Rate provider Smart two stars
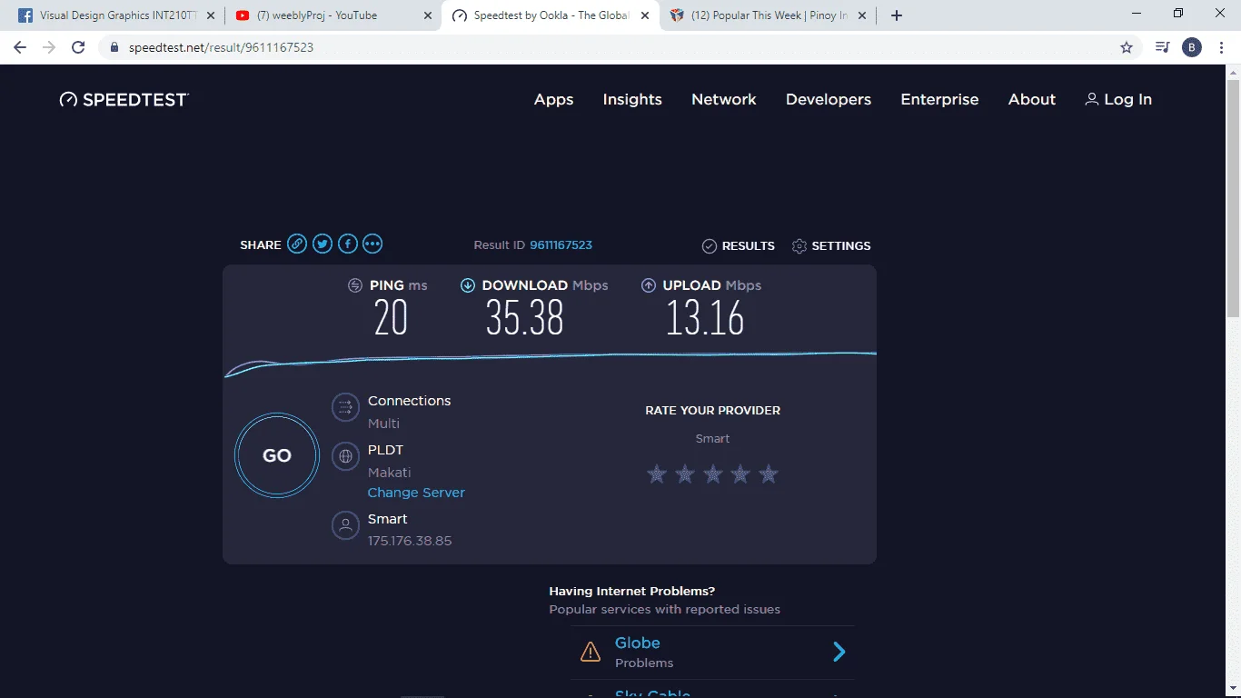Image resolution: width=1241 pixels, height=698 pixels. pyautogui.click(x=685, y=474)
